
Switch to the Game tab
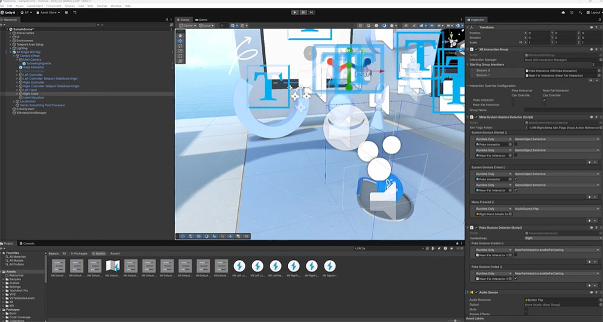point(201,20)
